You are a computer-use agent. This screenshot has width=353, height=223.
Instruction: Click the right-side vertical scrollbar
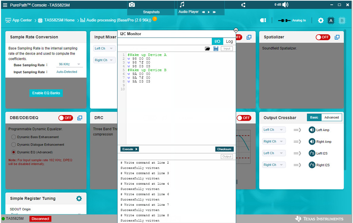(x=345, y=100)
